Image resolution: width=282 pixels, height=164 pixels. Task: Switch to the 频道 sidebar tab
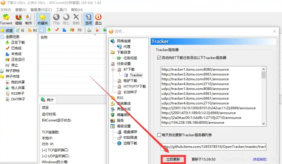click(7, 31)
